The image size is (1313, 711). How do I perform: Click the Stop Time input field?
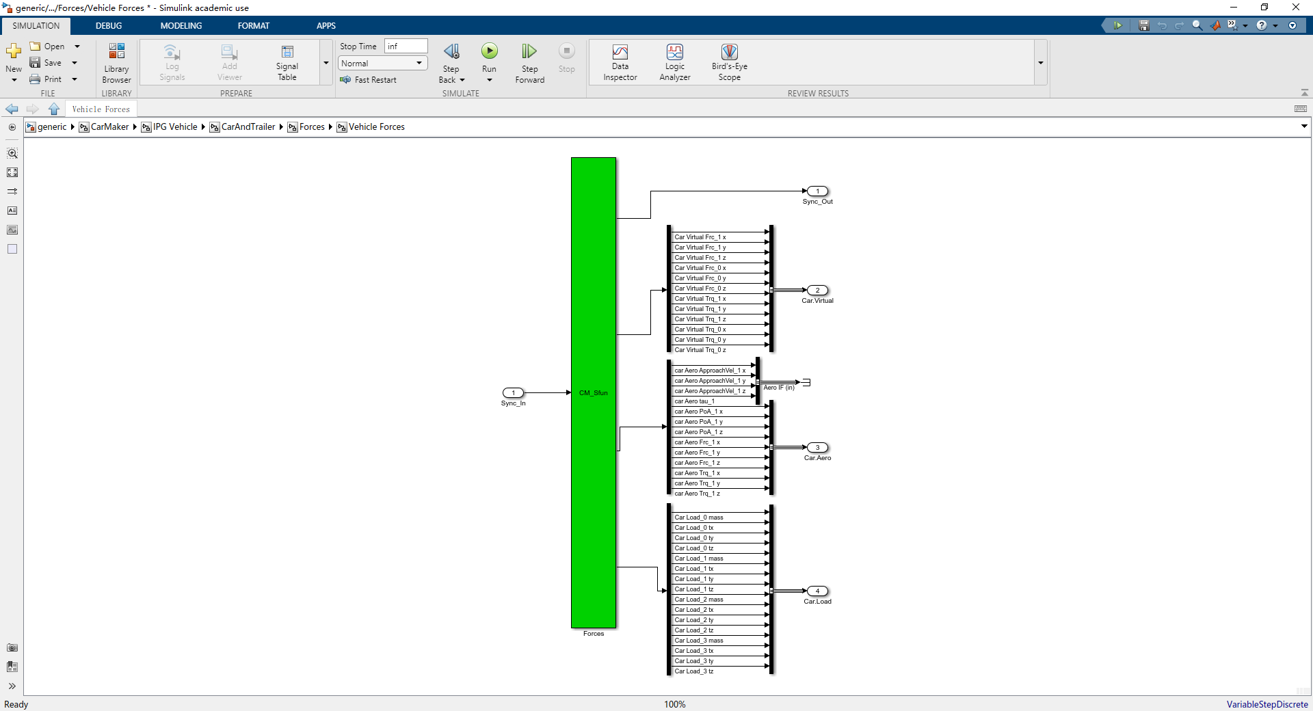(x=406, y=46)
